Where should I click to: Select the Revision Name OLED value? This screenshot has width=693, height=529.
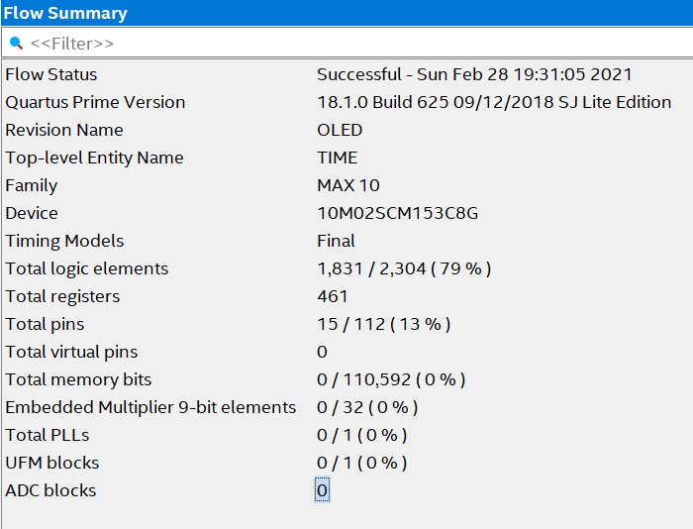(x=340, y=130)
